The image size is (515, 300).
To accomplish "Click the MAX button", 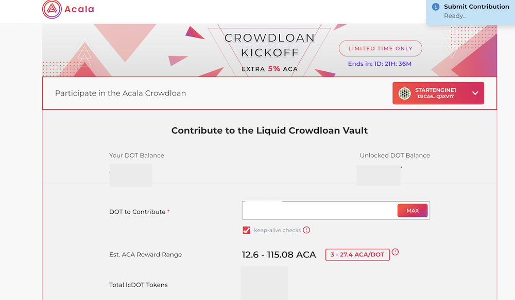I will [413, 211].
